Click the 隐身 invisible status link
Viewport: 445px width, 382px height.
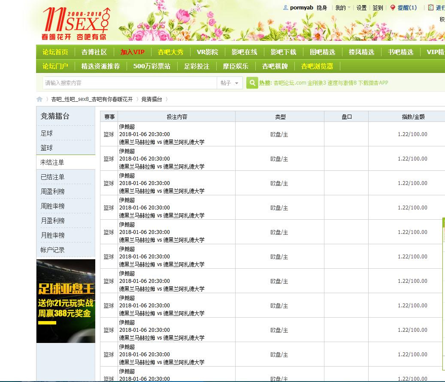[322, 8]
